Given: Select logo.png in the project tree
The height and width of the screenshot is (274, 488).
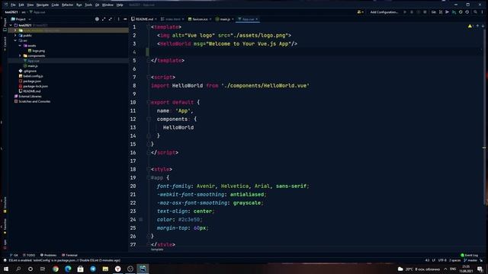Looking at the screenshot, I should (x=37, y=51).
